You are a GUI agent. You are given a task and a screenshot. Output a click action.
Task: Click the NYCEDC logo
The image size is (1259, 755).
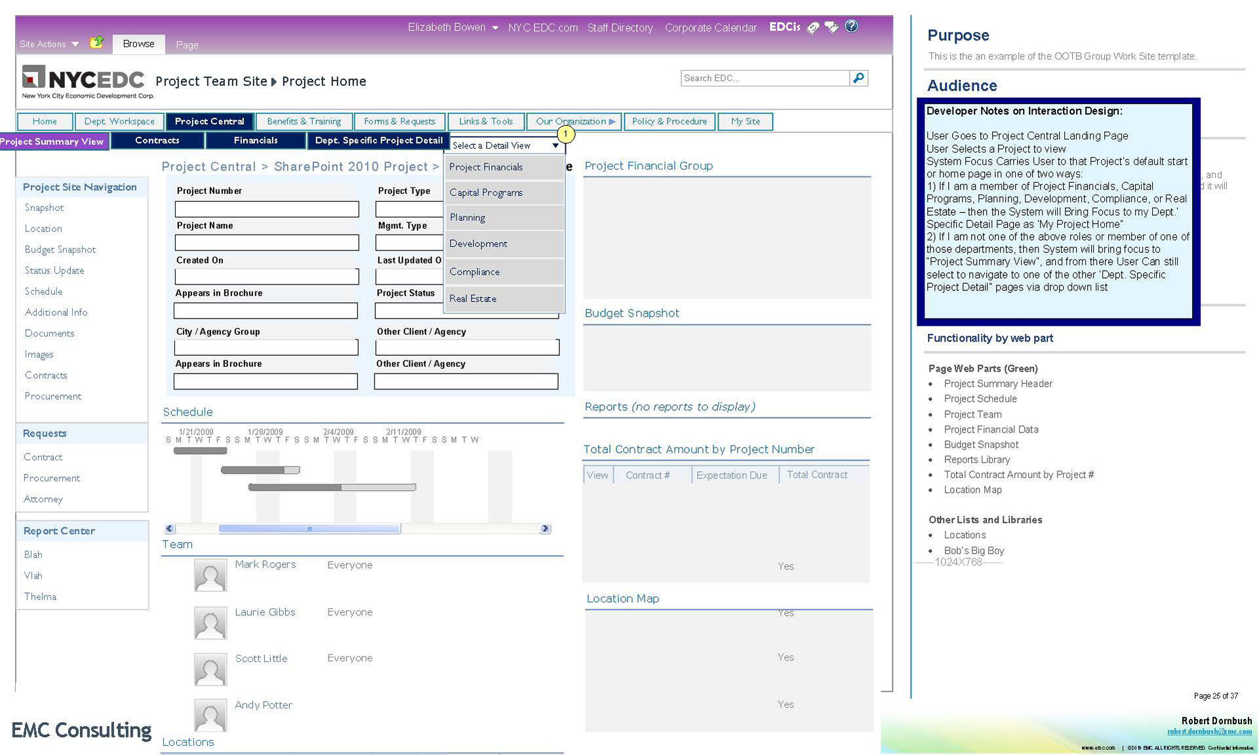click(x=84, y=81)
